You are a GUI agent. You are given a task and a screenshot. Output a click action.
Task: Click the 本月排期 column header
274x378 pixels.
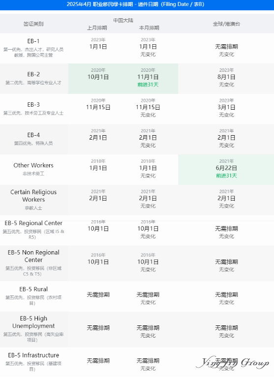point(149,28)
